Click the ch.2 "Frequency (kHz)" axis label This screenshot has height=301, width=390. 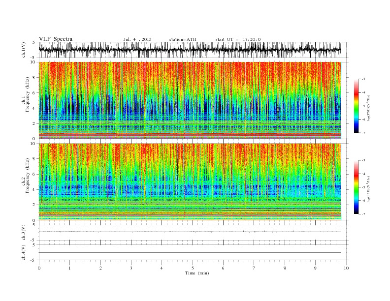pos(27,176)
